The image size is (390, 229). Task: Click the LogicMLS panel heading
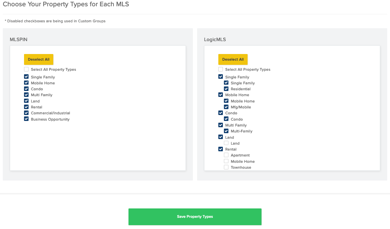215,40
